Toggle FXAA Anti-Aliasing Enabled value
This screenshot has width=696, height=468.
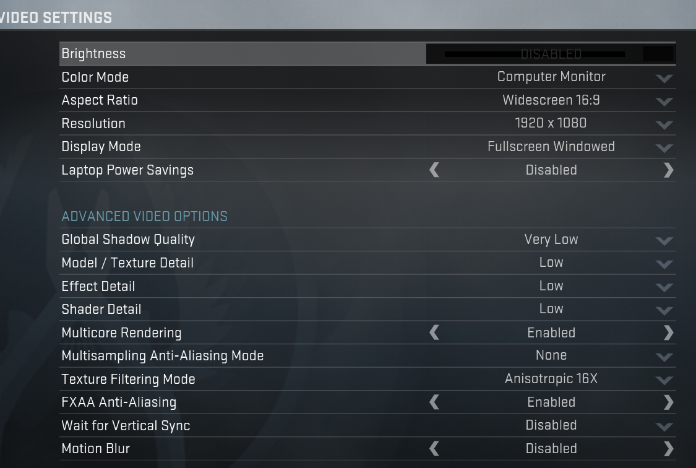click(551, 402)
